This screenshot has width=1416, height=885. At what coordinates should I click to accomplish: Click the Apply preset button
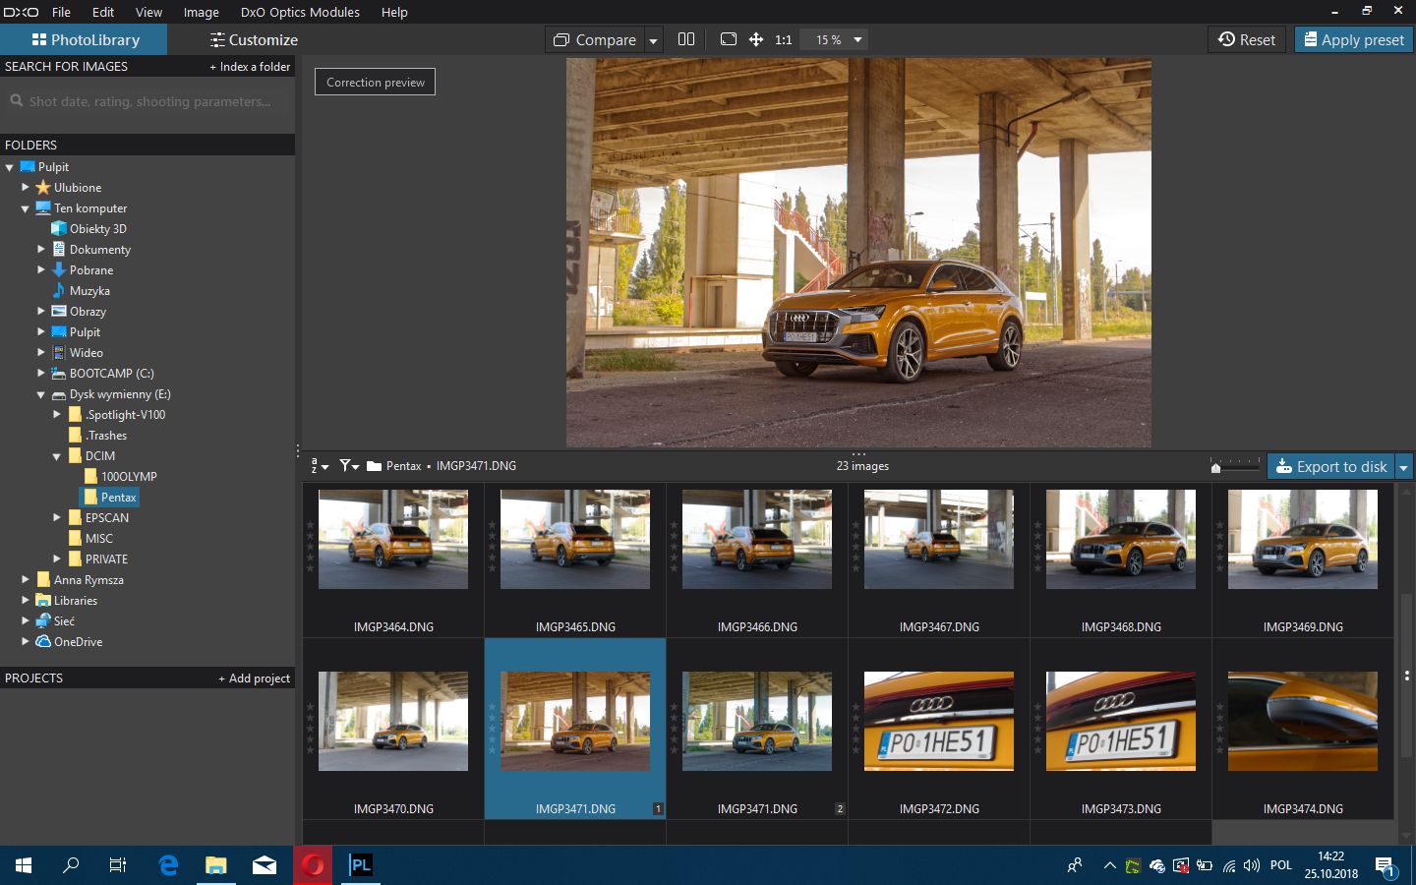point(1353,39)
